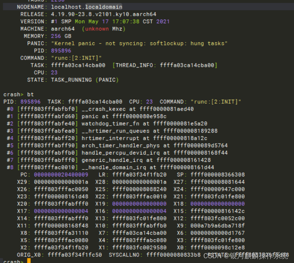Viewport: 294px width, 263px height.
Task: Click the X27 register value ffff000008081644
Action: click(x=218, y=182)
